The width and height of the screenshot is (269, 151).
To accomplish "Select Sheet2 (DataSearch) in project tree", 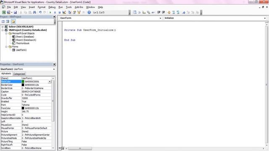I will click(x=26, y=40).
